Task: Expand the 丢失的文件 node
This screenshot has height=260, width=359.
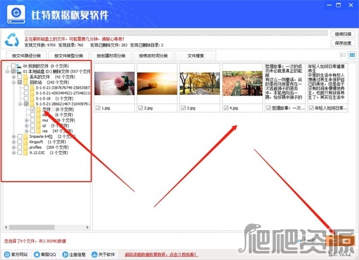Action: point(14,77)
